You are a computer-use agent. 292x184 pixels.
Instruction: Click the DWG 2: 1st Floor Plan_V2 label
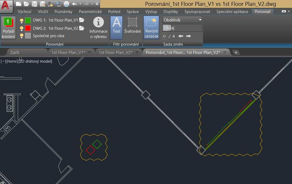click(x=56, y=28)
